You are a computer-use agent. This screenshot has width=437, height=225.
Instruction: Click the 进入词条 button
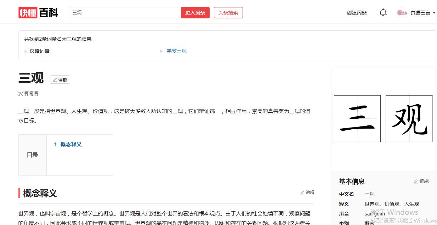(x=195, y=12)
